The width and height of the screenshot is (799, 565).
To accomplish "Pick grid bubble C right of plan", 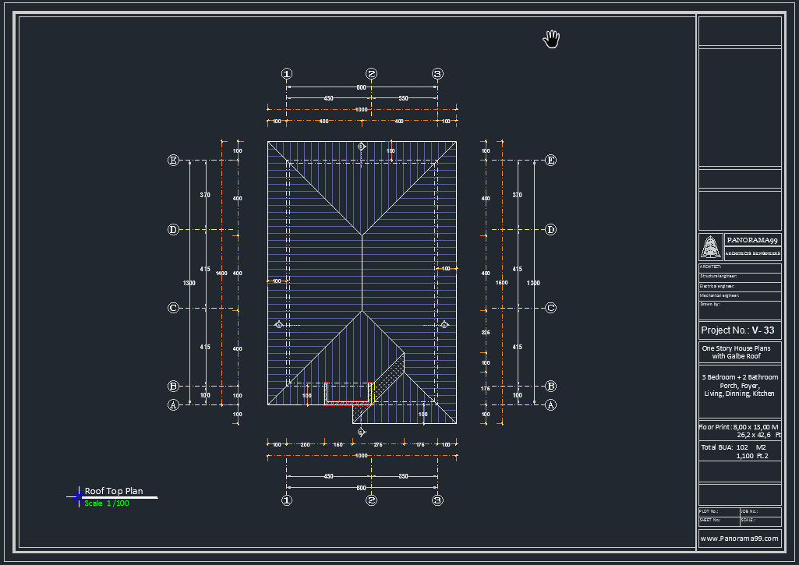I will pos(551,309).
